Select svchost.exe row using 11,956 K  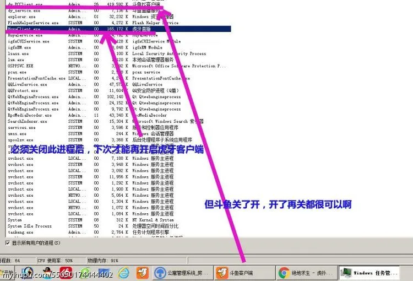[118, 177]
